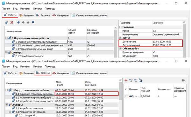This screenshot has height=117, width=191.
Task: Open Вид menu in lower window
Action: 15,67
